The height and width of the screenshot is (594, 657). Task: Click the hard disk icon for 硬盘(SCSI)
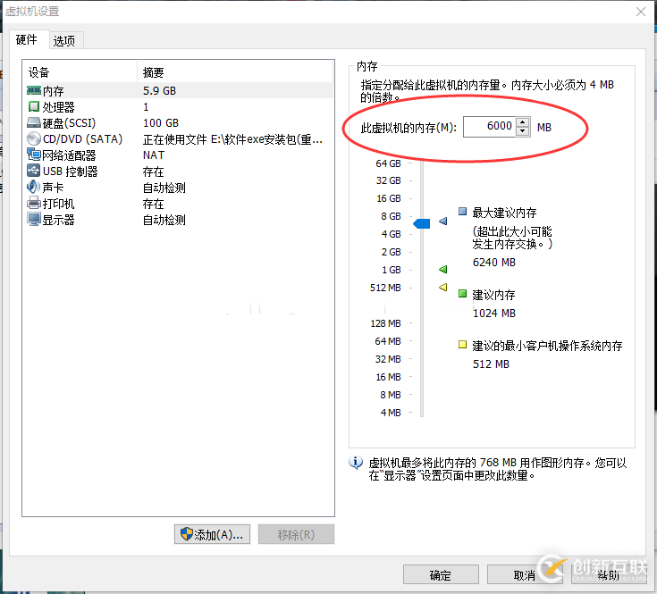pos(34,122)
